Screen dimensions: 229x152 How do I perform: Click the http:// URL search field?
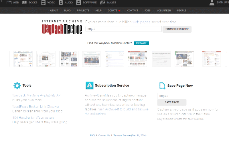click(x=124, y=29)
